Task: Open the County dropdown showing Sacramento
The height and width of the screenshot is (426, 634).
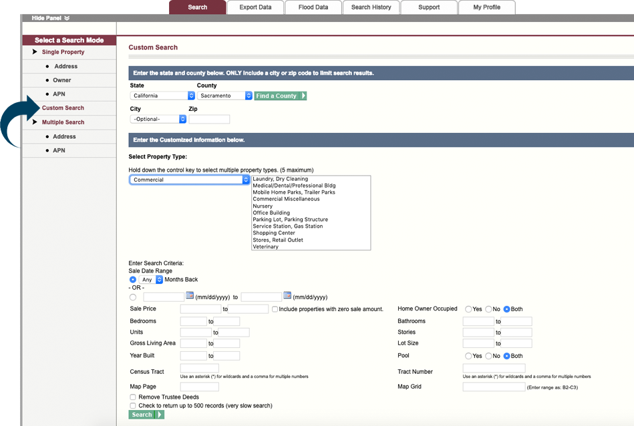Action: pyautogui.click(x=224, y=96)
